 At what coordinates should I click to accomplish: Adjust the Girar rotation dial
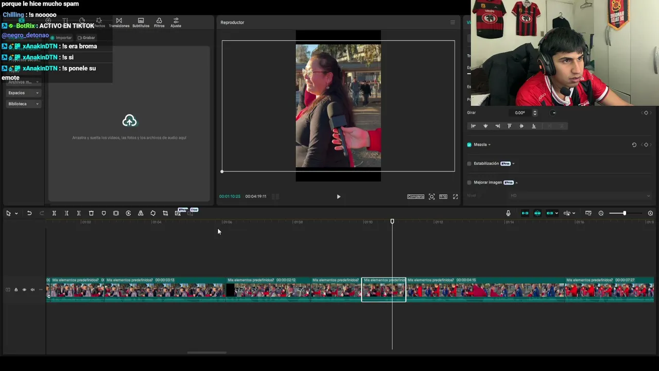coord(553,113)
